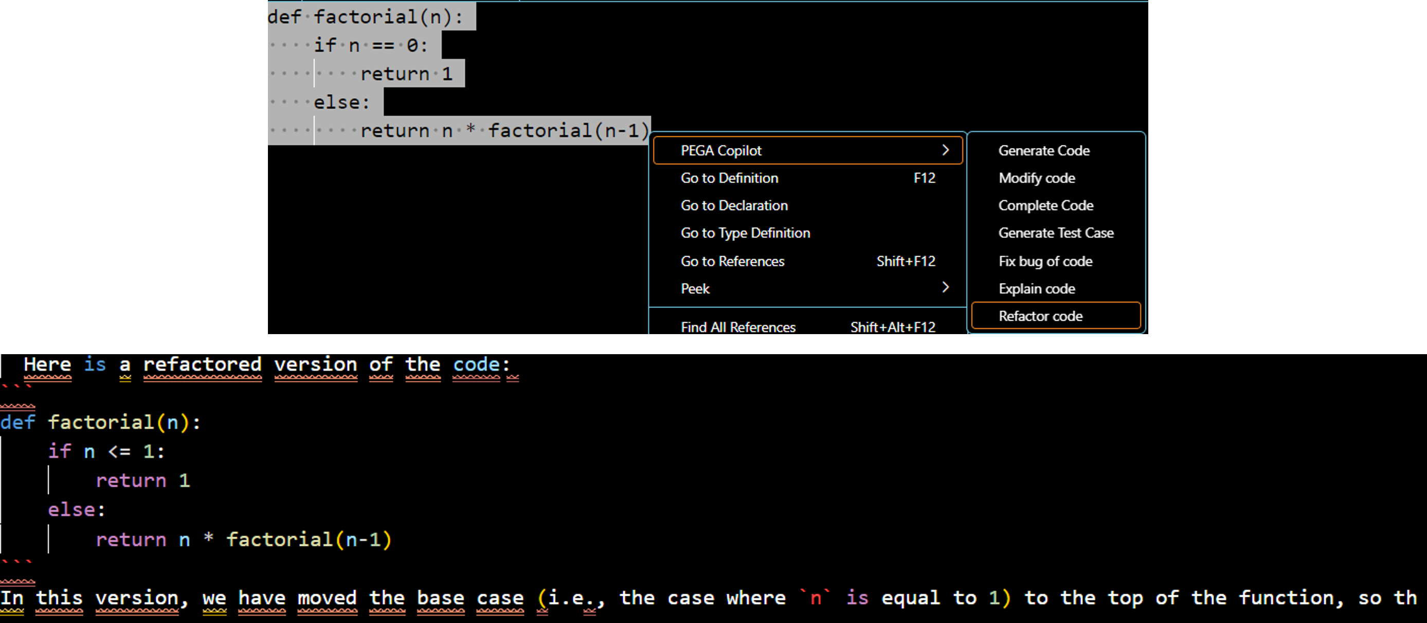Click selected 'return n * factorial(n-1)' line
Image resolution: width=1427 pixels, height=623 pixels.
tap(504, 131)
